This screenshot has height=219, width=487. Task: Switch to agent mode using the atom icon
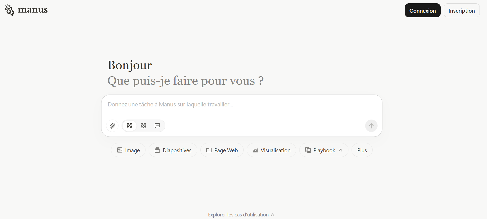(x=143, y=126)
